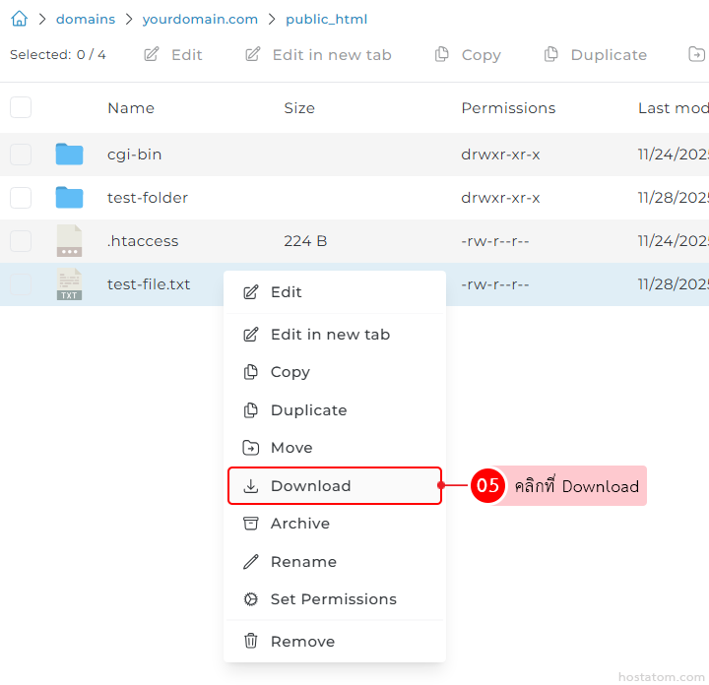
Task: Click the gear icon for Set Permissions
Action: pyautogui.click(x=251, y=599)
